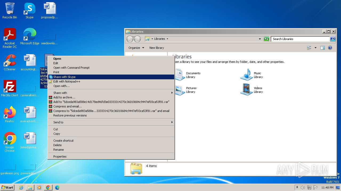Open Videos library in Libraries window
The width and height of the screenshot is (341, 191).
pyautogui.click(x=251, y=90)
